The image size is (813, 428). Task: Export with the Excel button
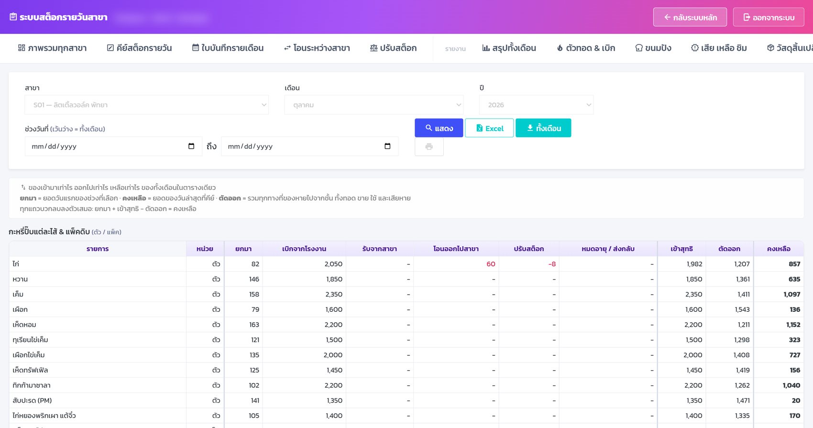coord(489,128)
